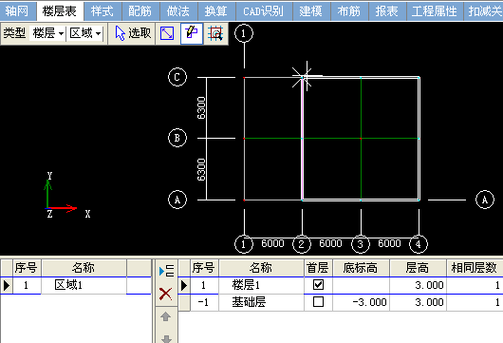The width and height of the screenshot is (503, 343).
Task: Switch to the 配筋 tab
Action: pyautogui.click(x=140, y=11)
